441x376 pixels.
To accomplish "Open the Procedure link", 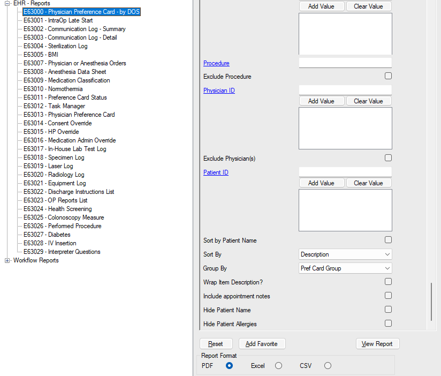I will click(x=216, y=63).
